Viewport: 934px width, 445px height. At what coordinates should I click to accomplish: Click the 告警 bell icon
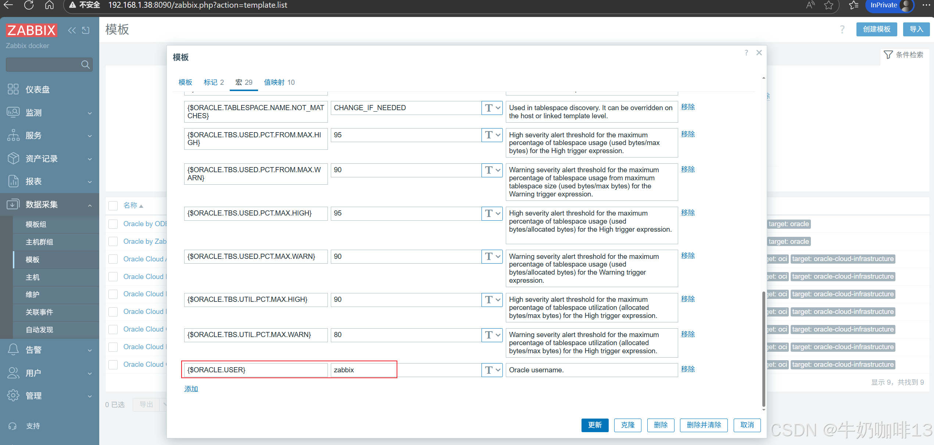coord(13,350)
